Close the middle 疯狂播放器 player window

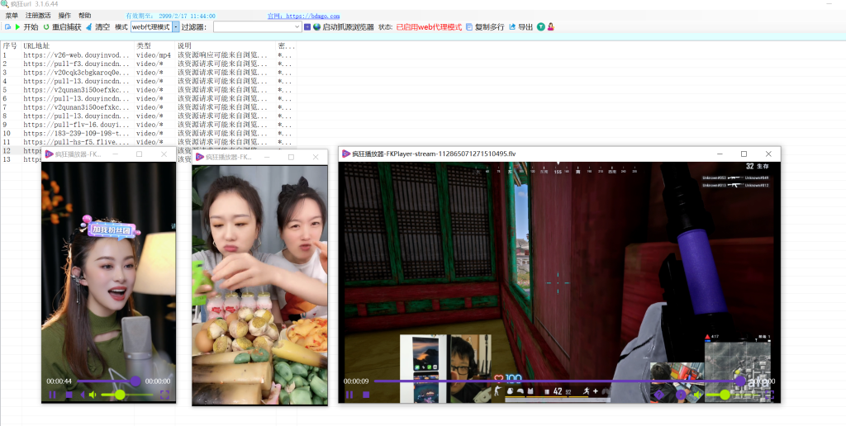coord(316,157)
